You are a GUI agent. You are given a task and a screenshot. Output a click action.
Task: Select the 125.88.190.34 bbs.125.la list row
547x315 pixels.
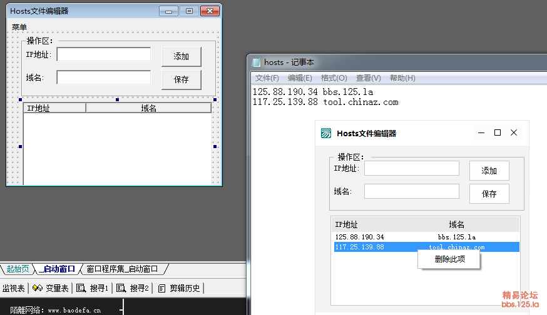[x=425, y=237]
